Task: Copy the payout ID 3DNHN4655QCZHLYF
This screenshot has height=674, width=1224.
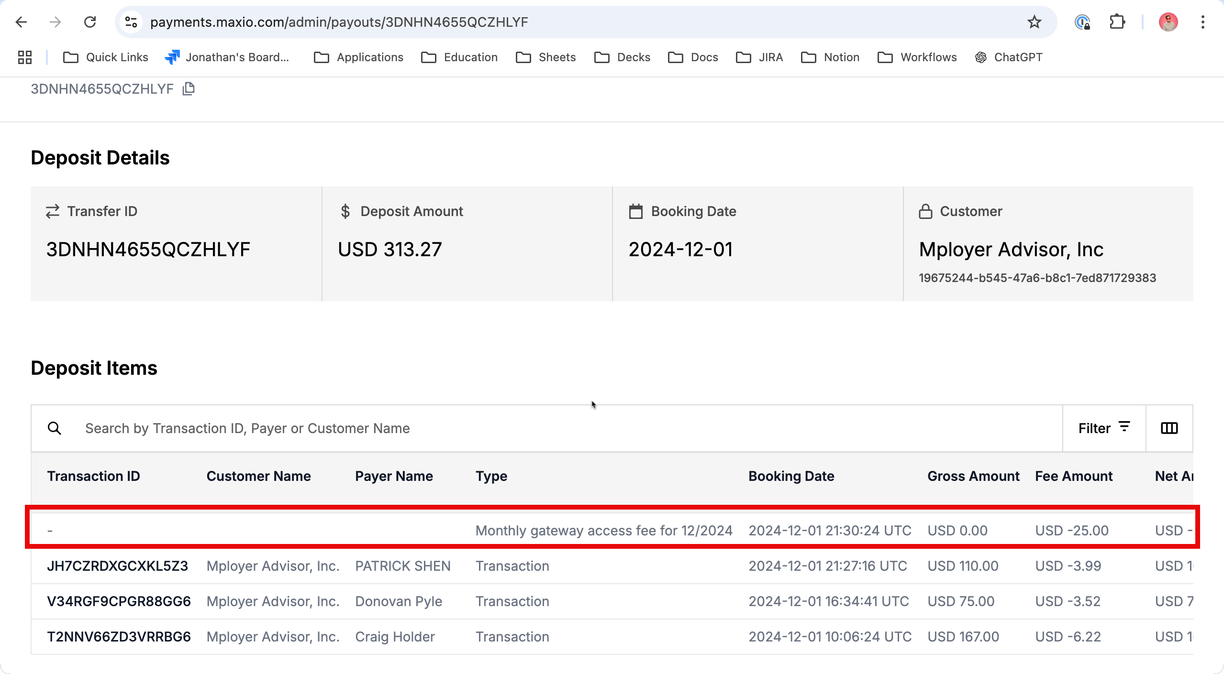Action: (x=189, y=89)
